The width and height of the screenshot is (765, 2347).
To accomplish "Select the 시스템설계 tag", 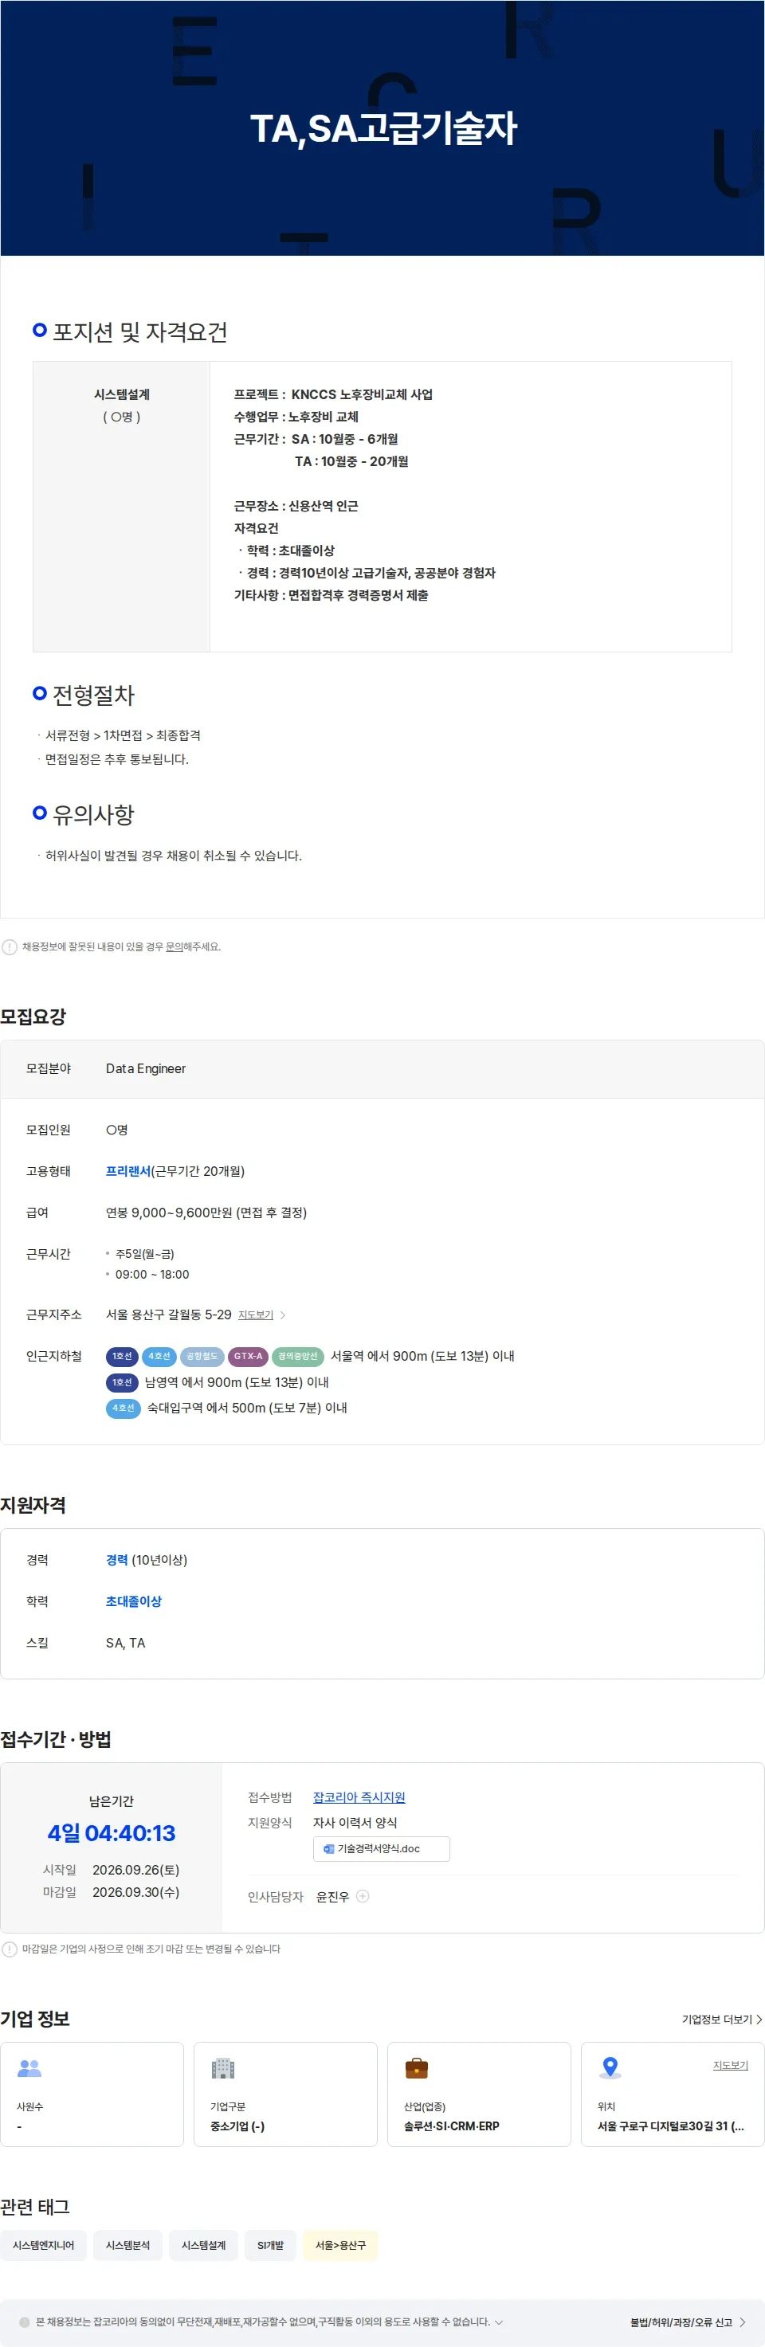I will [x=203, y=2245].
